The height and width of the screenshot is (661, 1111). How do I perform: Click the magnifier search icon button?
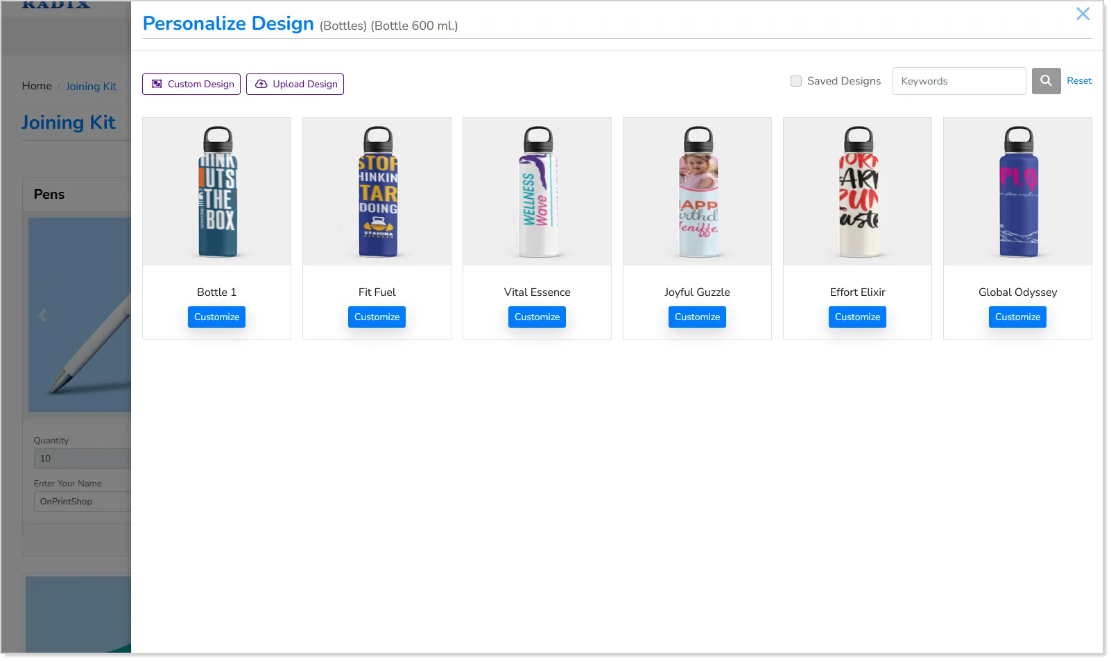1046,81
